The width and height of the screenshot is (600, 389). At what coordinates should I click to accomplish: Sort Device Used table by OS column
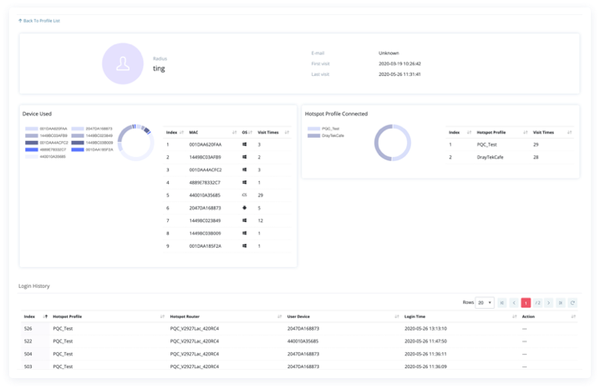click(x=246, y=132)
